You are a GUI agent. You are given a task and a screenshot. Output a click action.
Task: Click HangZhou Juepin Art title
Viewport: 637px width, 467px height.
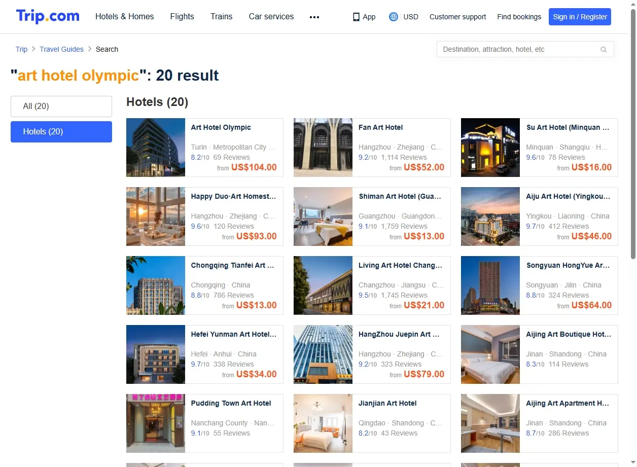pos(399,334)
